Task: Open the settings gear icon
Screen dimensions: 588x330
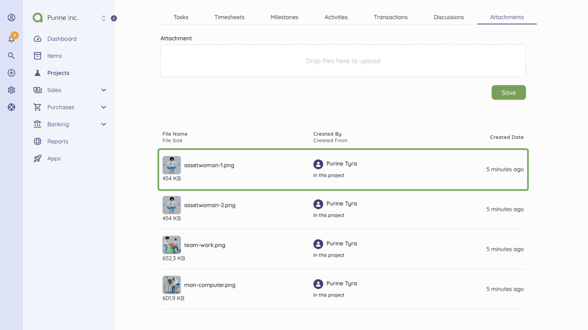Action: [x=11, y=90]
